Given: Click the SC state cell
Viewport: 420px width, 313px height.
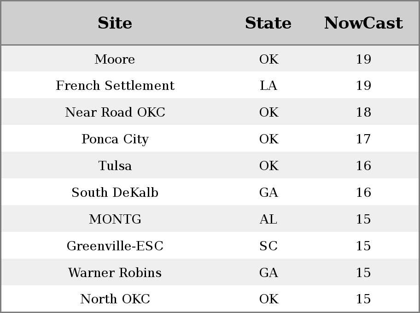Looking at the screenshot, I should click(x=268, y=246).
